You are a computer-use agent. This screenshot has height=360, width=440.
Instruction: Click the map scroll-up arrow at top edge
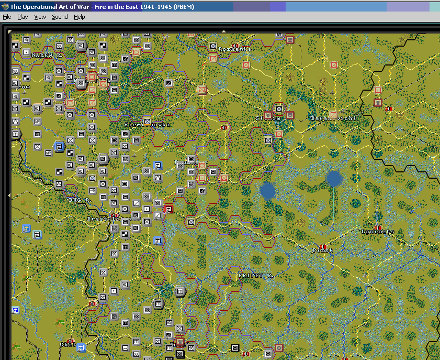tap(223, 31)
